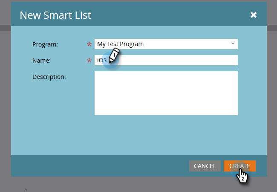
Task: Click the New Smart List title text
Action: [55, 15]
